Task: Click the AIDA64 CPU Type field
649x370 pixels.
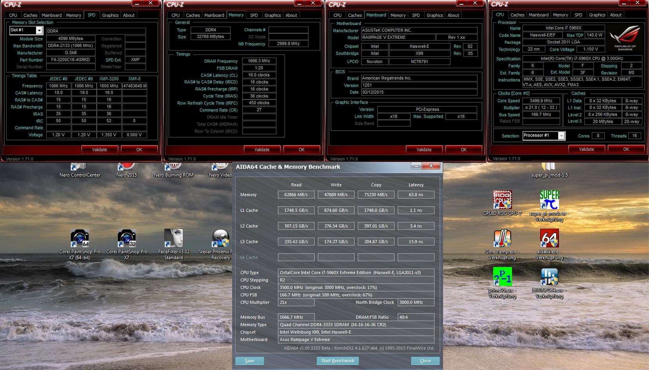Action: [x=356, y=272]
